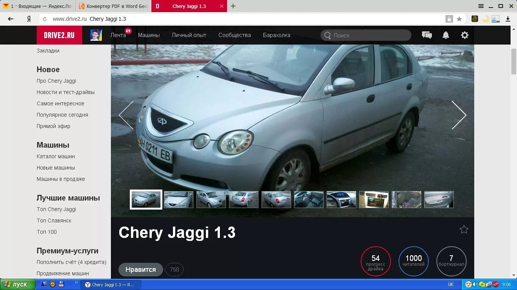
Task: Switch to Входящие Яндекс.Почта tab
Action: pyautogui.click(x=38, y=6)
